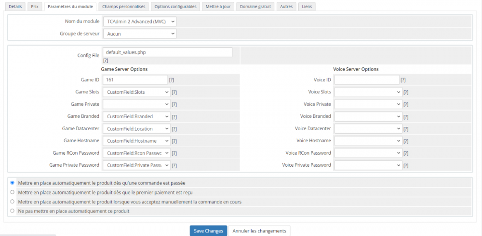Click the [?] help icon beside Game ID
The height and width of the screenshot is (236, 482).
[x=171, y=80]
